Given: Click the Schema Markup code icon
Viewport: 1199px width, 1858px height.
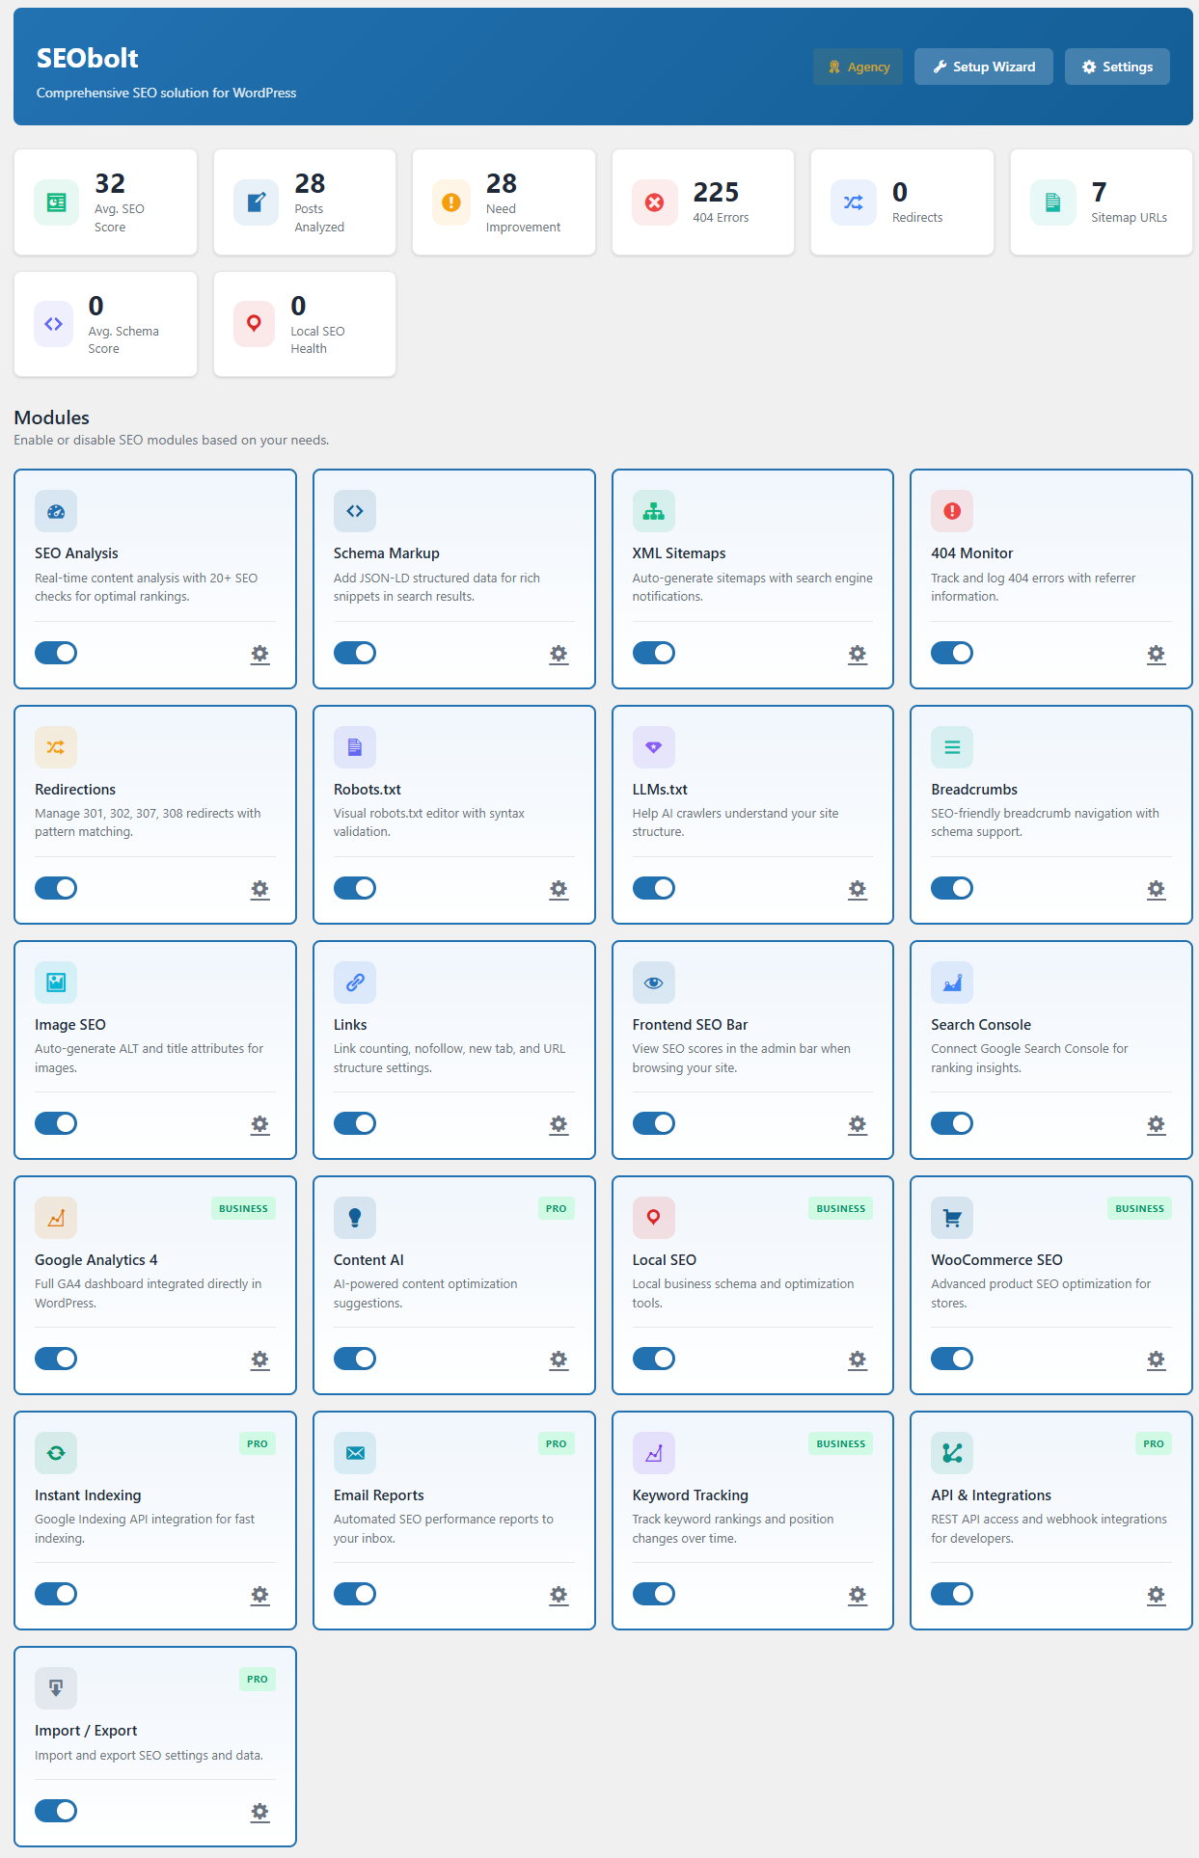Looking at the screenshot, I should click(x=354, y=511).
